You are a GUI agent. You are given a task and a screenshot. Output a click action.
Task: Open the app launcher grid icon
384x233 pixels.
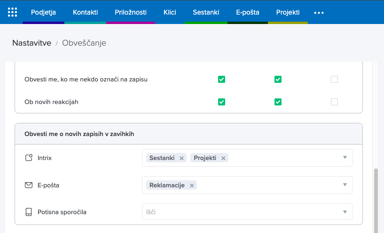coord(13,12)
